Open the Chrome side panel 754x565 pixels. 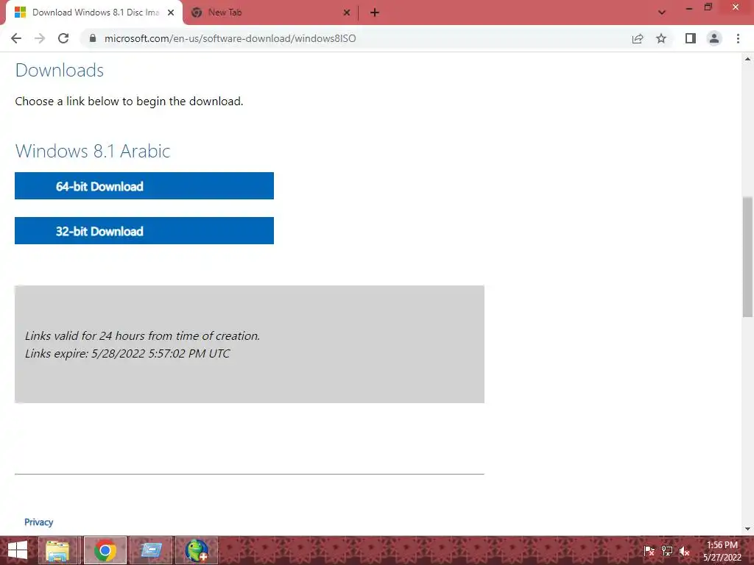691,38
